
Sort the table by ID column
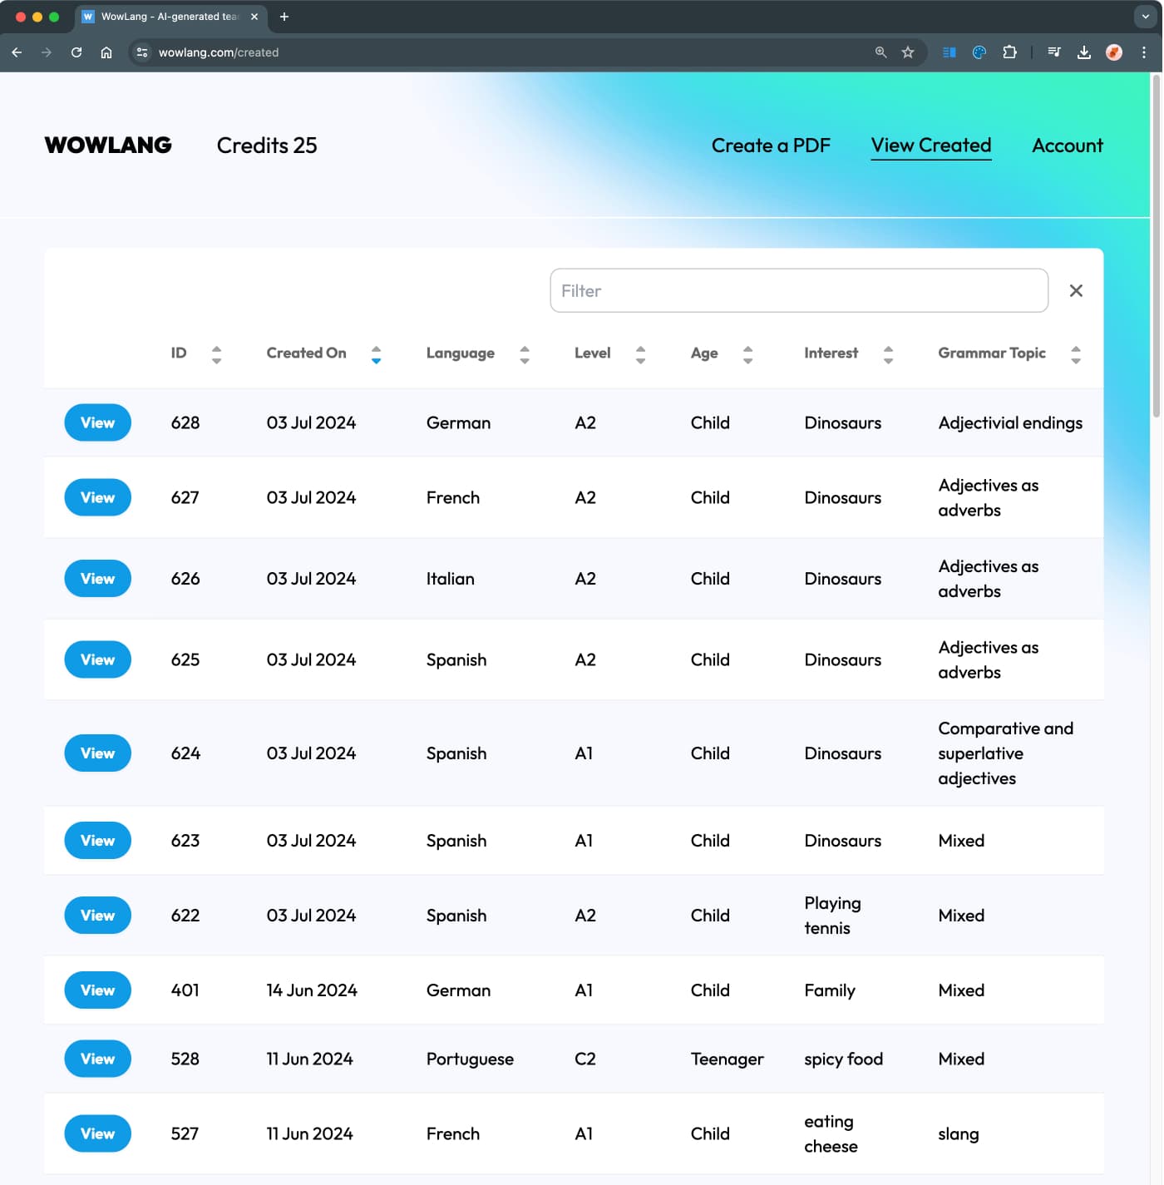[x=216, y=354]
